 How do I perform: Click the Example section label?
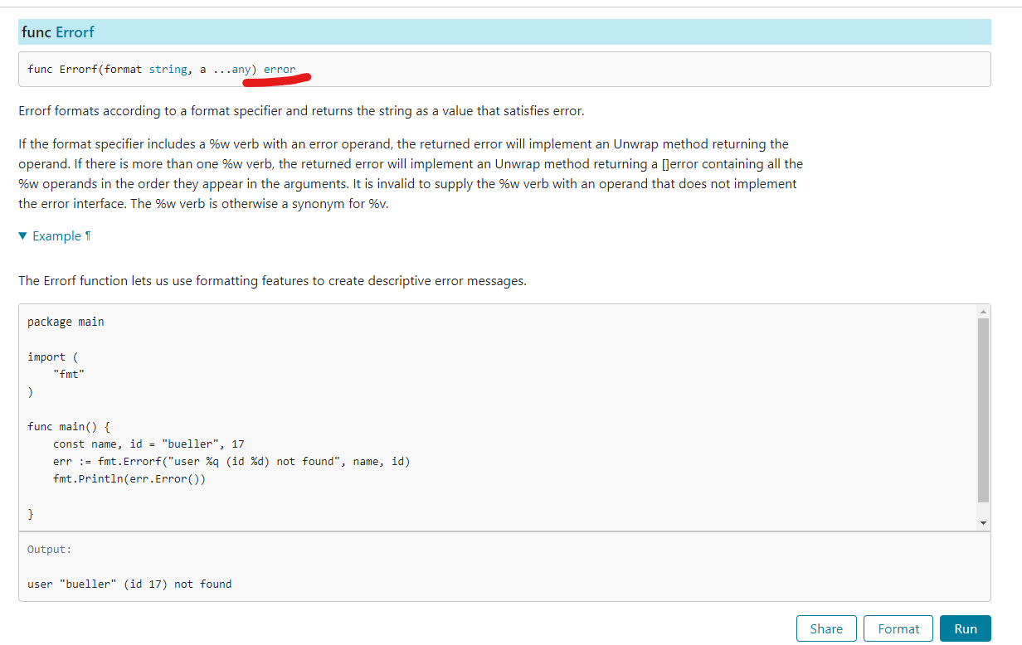pyautogui.click(x=56, y=236)
